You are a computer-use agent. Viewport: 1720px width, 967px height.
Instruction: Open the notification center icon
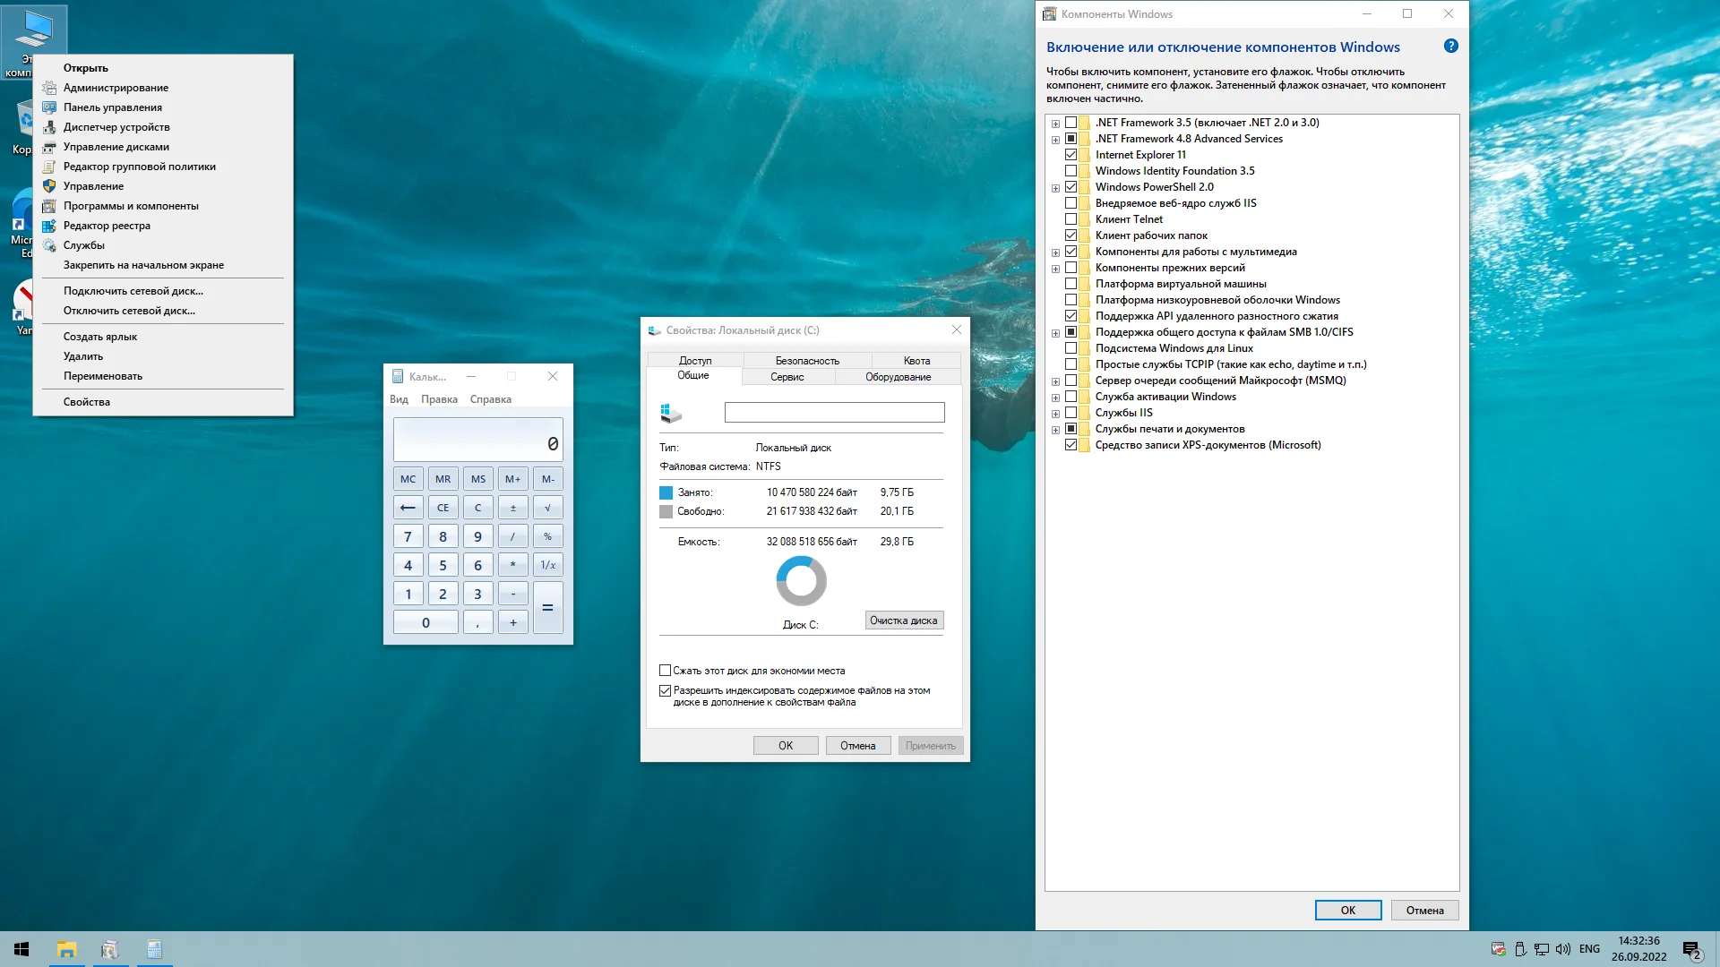click(x=1691, y=949)
